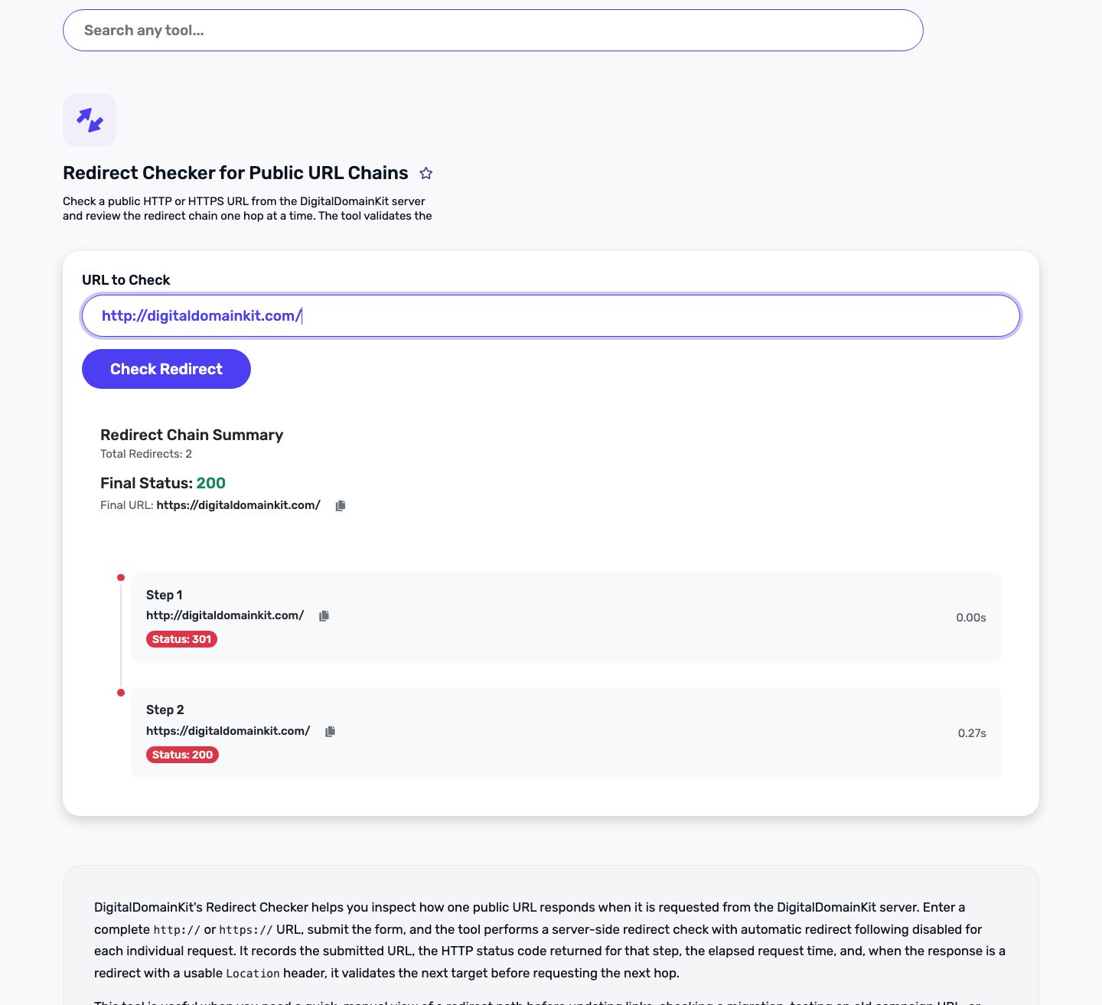Screen dimensions: 1102x1005
Task: Click the Status: 301 badge
Action: (x=181, y=639)
